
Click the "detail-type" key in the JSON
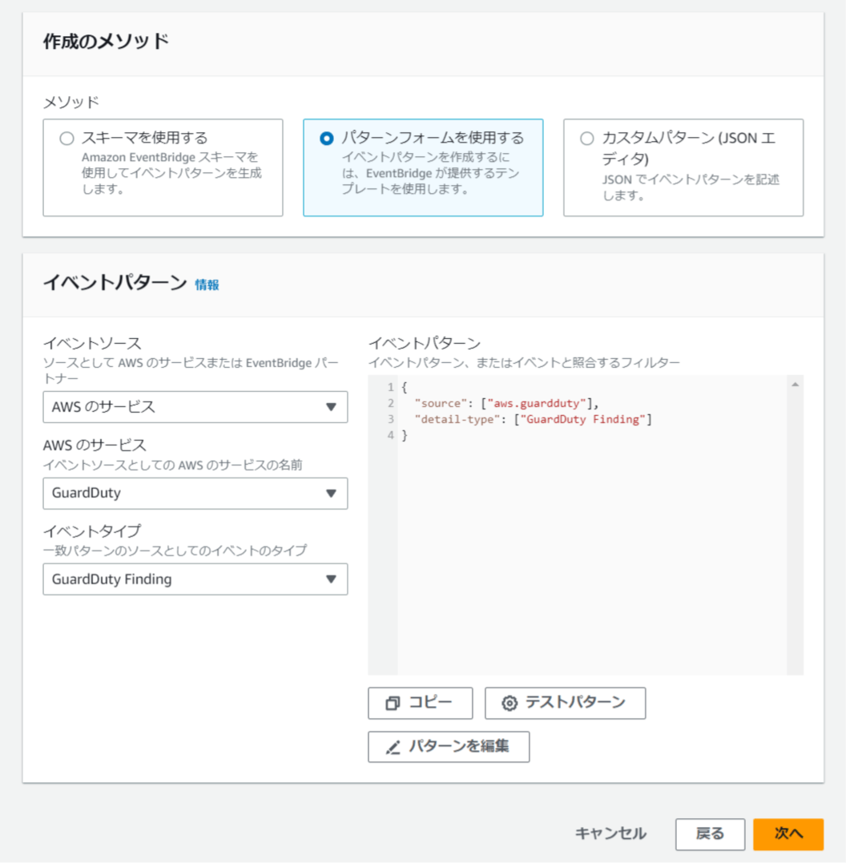[457, 419]
